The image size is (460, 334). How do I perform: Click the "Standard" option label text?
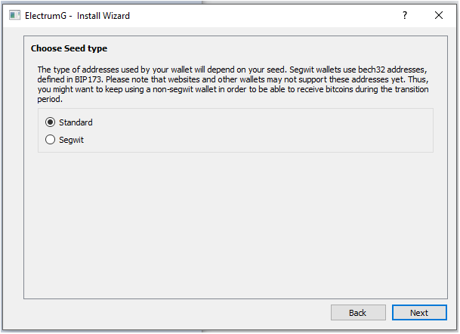(76, 122)
